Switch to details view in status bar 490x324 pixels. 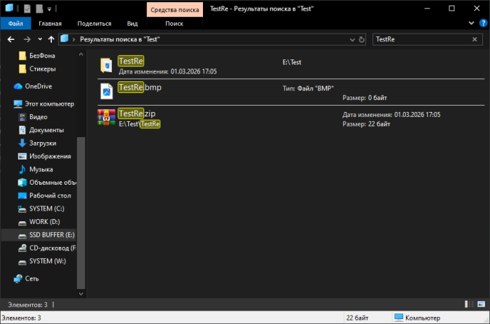click(468, 304)
